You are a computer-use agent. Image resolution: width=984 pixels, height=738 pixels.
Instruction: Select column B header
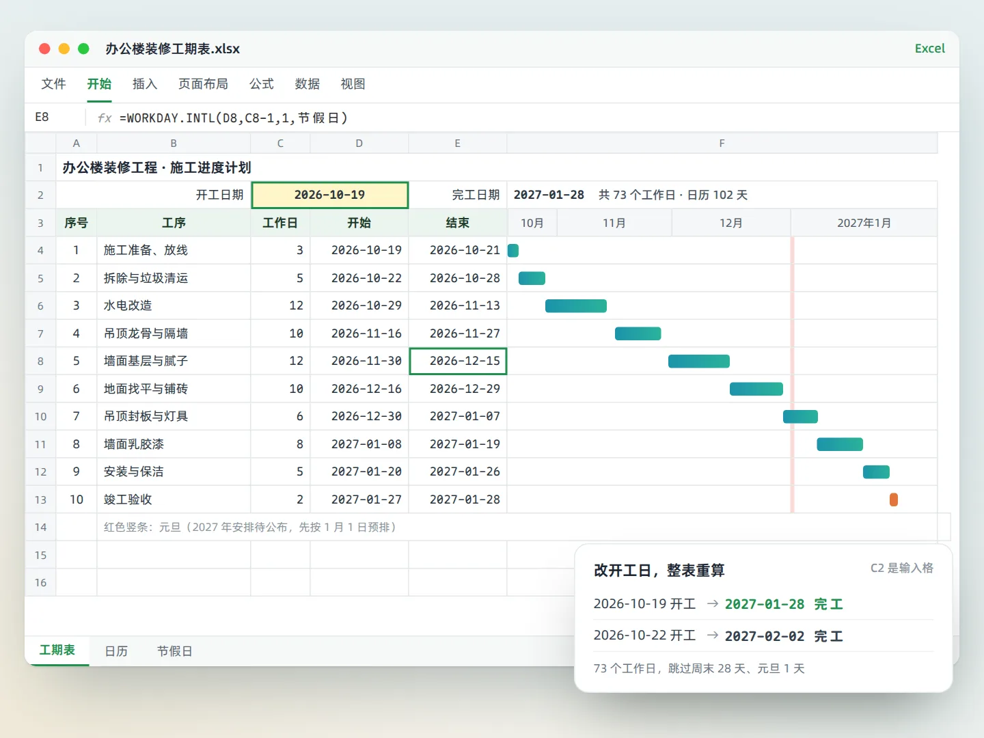pos(174,143)
